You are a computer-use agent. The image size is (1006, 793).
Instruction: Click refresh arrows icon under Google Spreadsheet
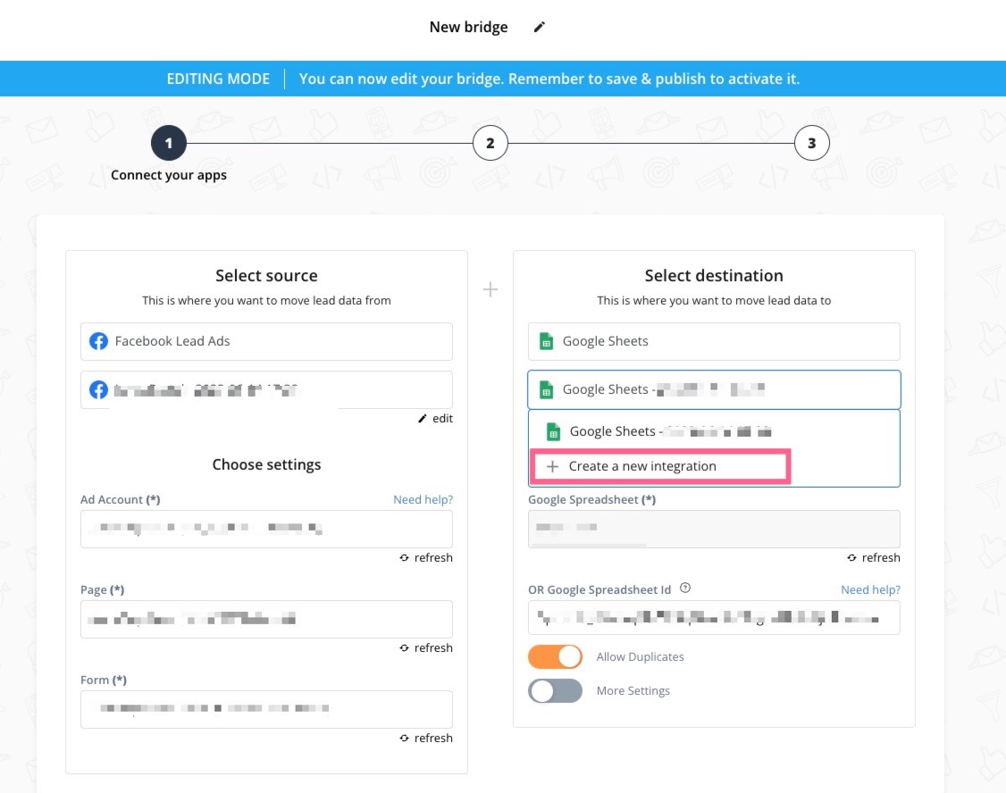[x=852, y=558]
